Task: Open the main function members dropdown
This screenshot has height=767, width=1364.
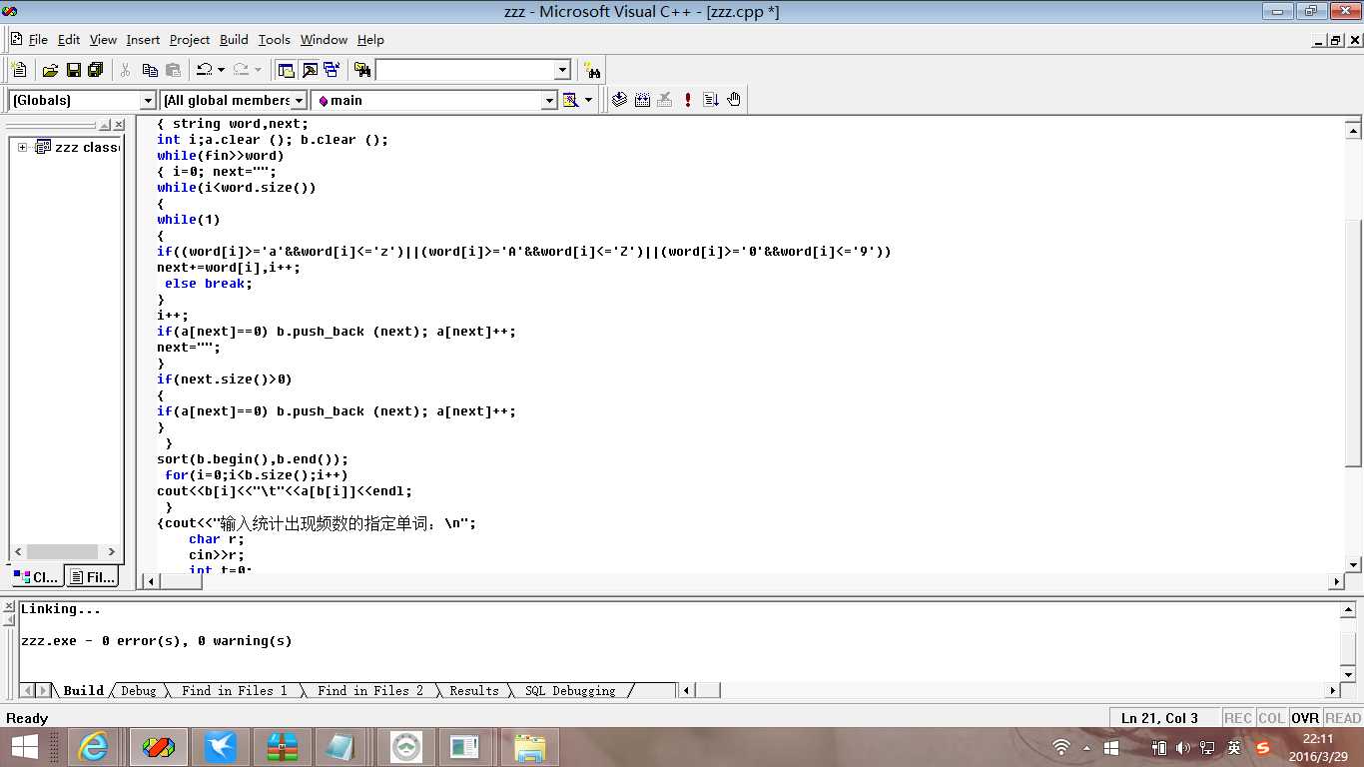Action: pos(549,100)
